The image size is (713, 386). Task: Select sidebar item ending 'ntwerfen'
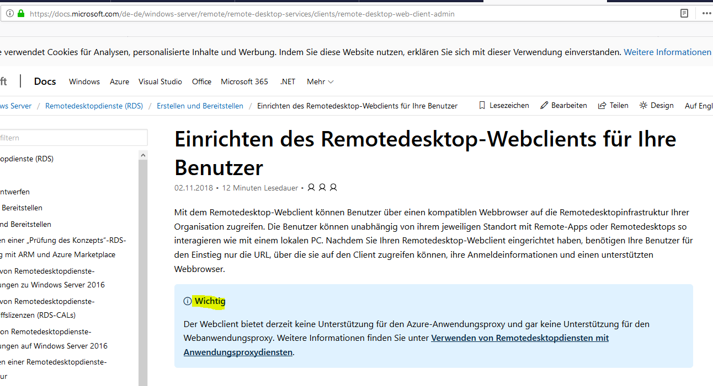coord(15,192)
